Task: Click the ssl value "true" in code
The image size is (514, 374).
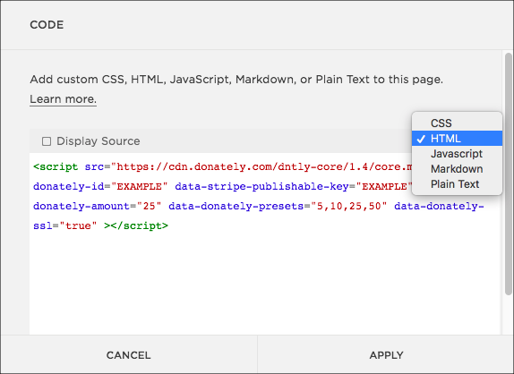Action: point(78,226)
